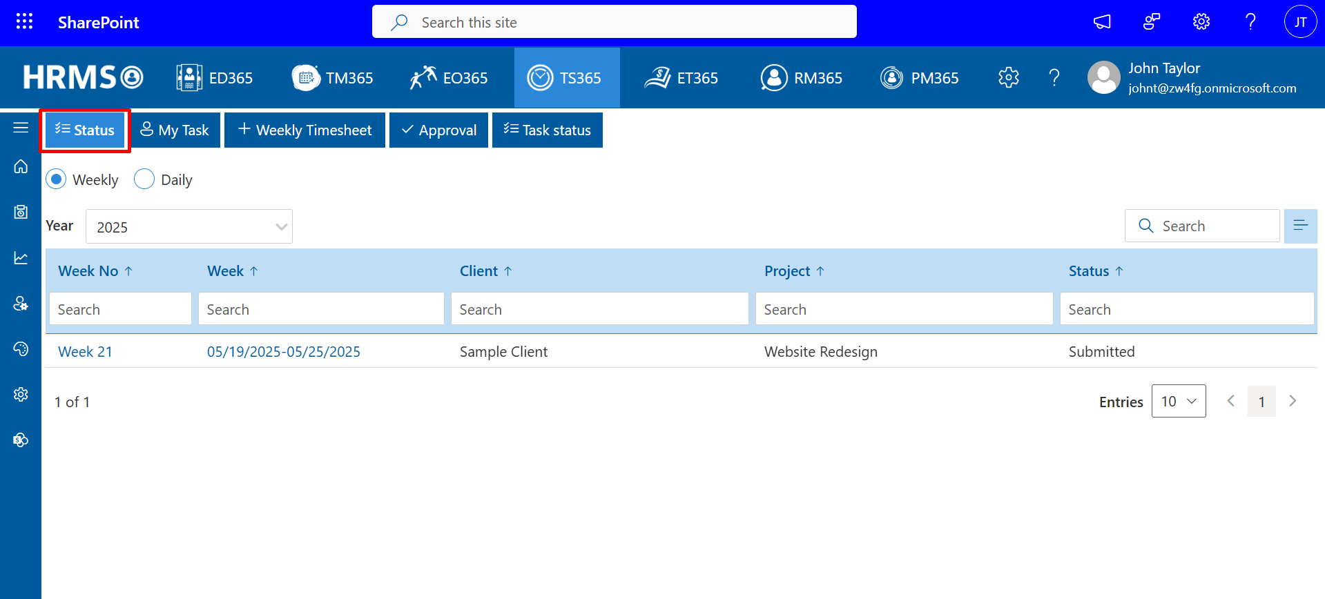Open the SharePoint app launcher grid
This screenshot has width=1325, height=599.
[x=24, y=22]
